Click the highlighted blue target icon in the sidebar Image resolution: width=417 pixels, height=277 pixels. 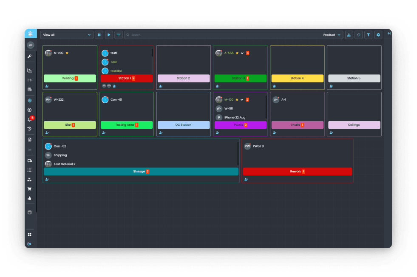[30, 101]
